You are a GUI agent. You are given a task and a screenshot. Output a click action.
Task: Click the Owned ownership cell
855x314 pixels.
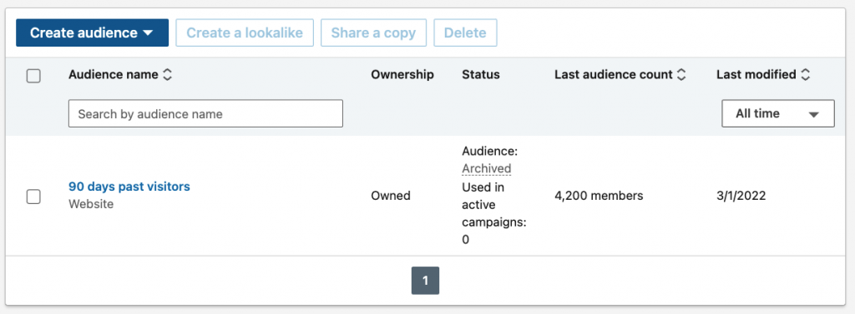pos(391,196)
